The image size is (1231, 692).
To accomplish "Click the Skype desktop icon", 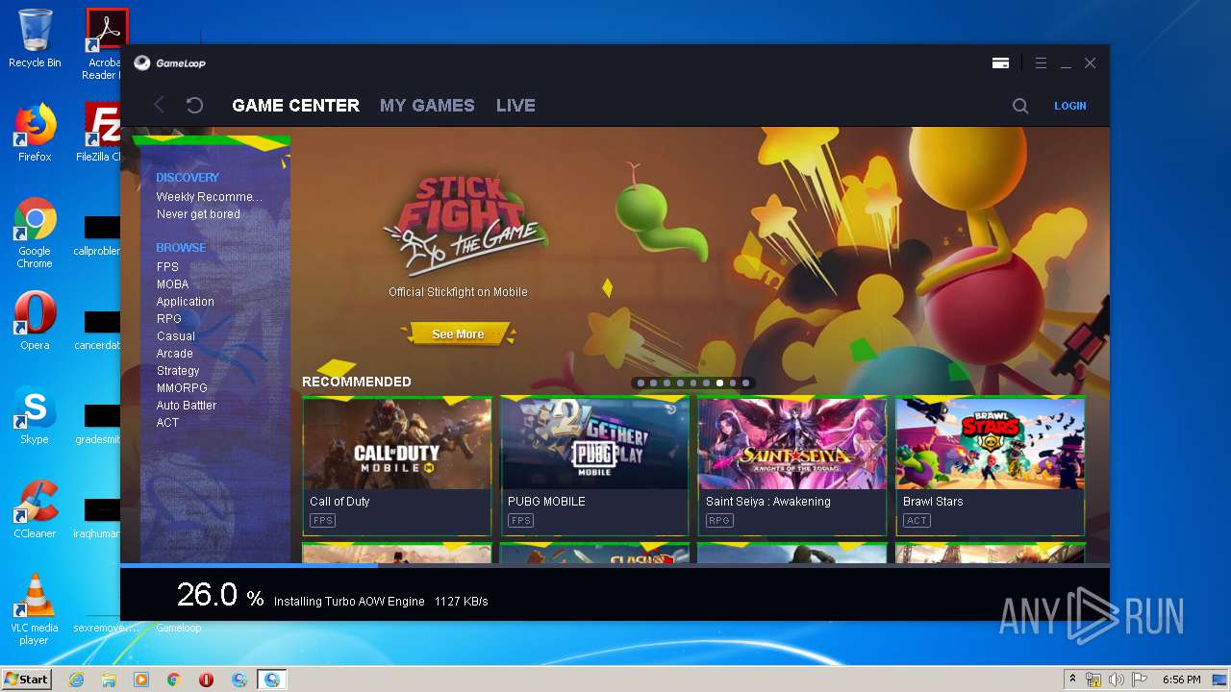I will click(x=35, y=415).
